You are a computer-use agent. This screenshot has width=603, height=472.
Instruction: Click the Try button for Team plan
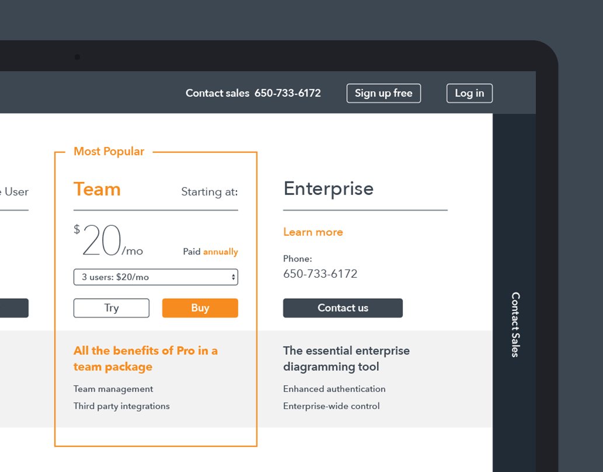(x=111, y=308)
